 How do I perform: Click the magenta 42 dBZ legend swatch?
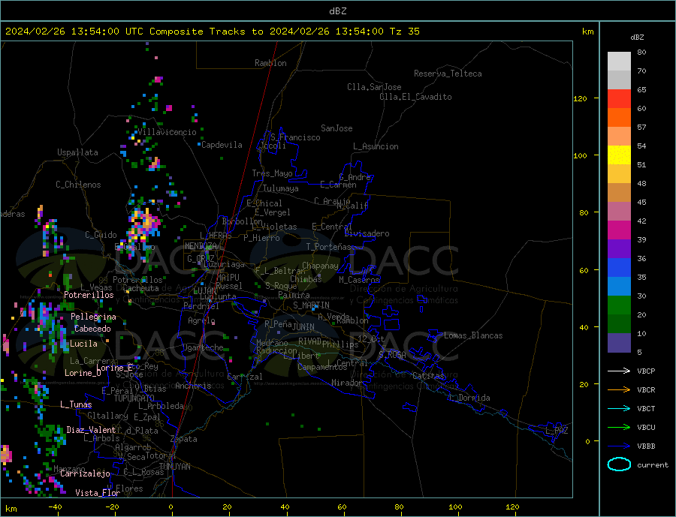[619, 230]
